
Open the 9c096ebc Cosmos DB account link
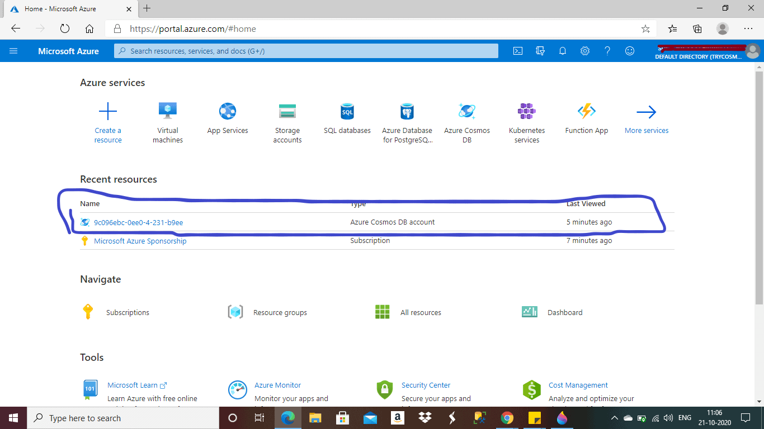pyautogui.click(x=138, y=222)
